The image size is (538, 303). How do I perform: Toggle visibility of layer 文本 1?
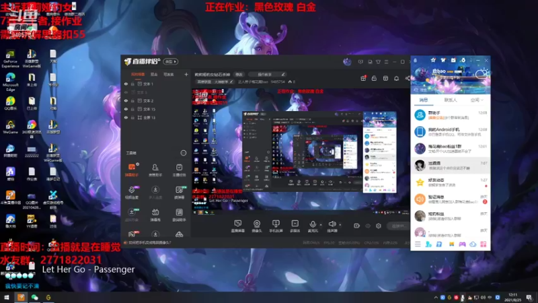click(x=126, y=83)
